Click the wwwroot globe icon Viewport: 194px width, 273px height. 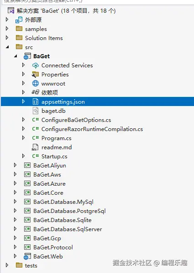(x=36, y=84)
